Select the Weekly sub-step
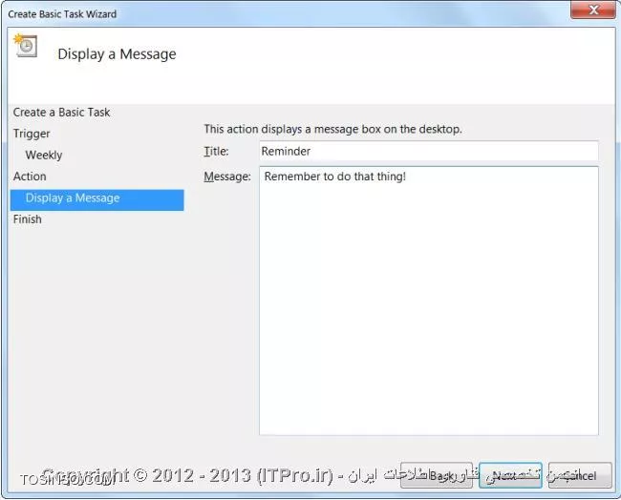The image size is (621, 500). 44,156
